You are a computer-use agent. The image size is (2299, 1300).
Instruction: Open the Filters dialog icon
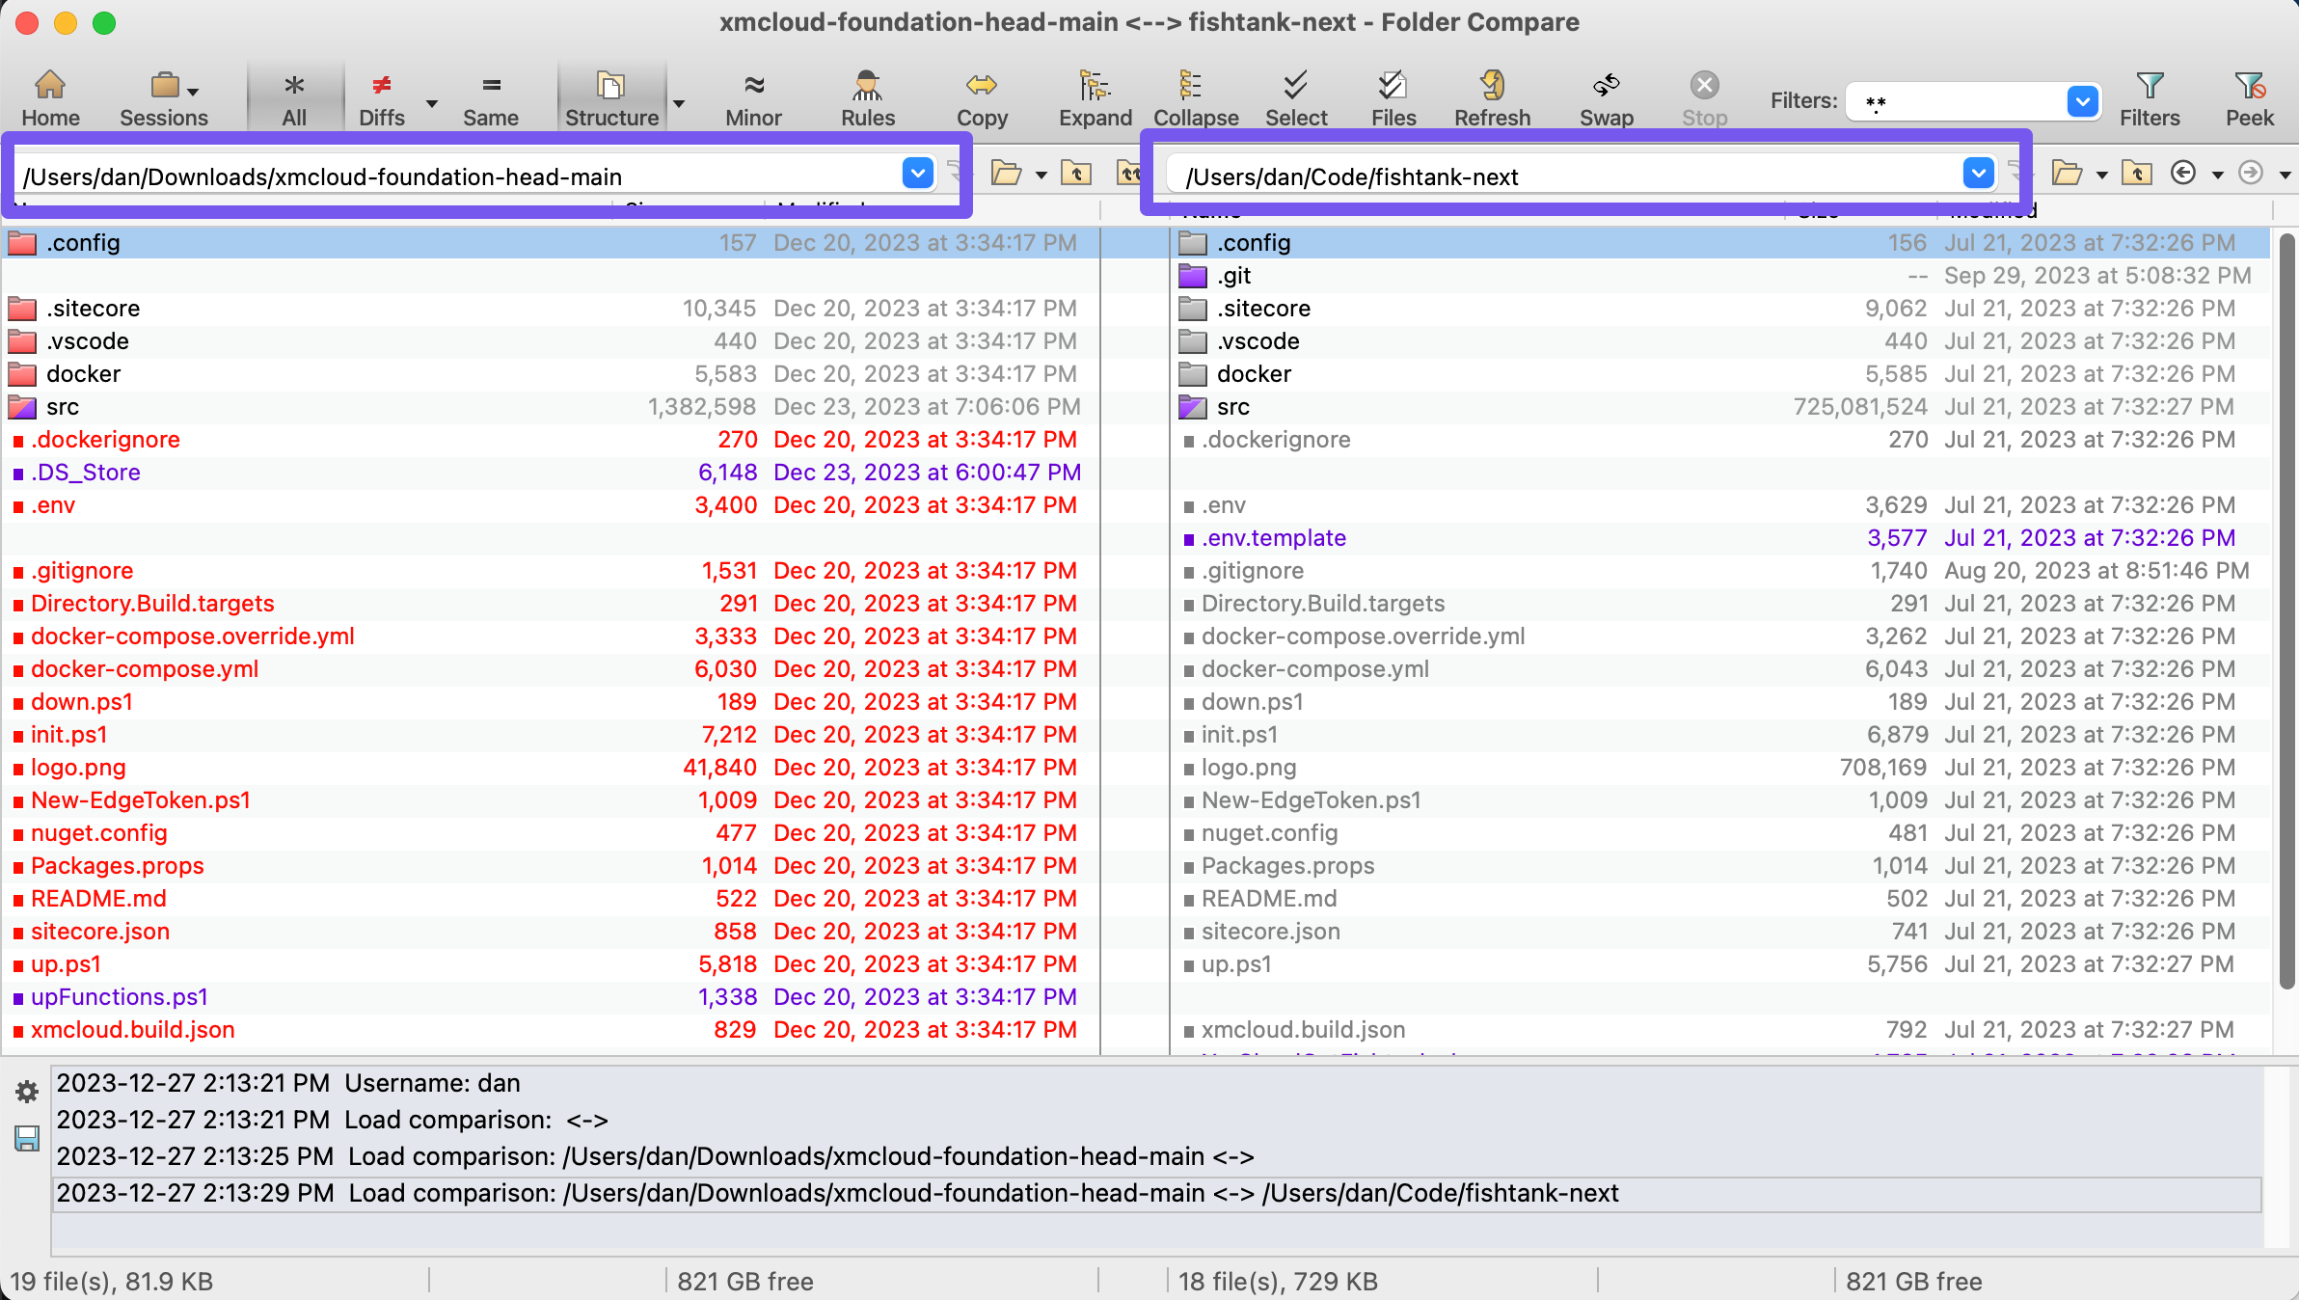point(2150,98)
